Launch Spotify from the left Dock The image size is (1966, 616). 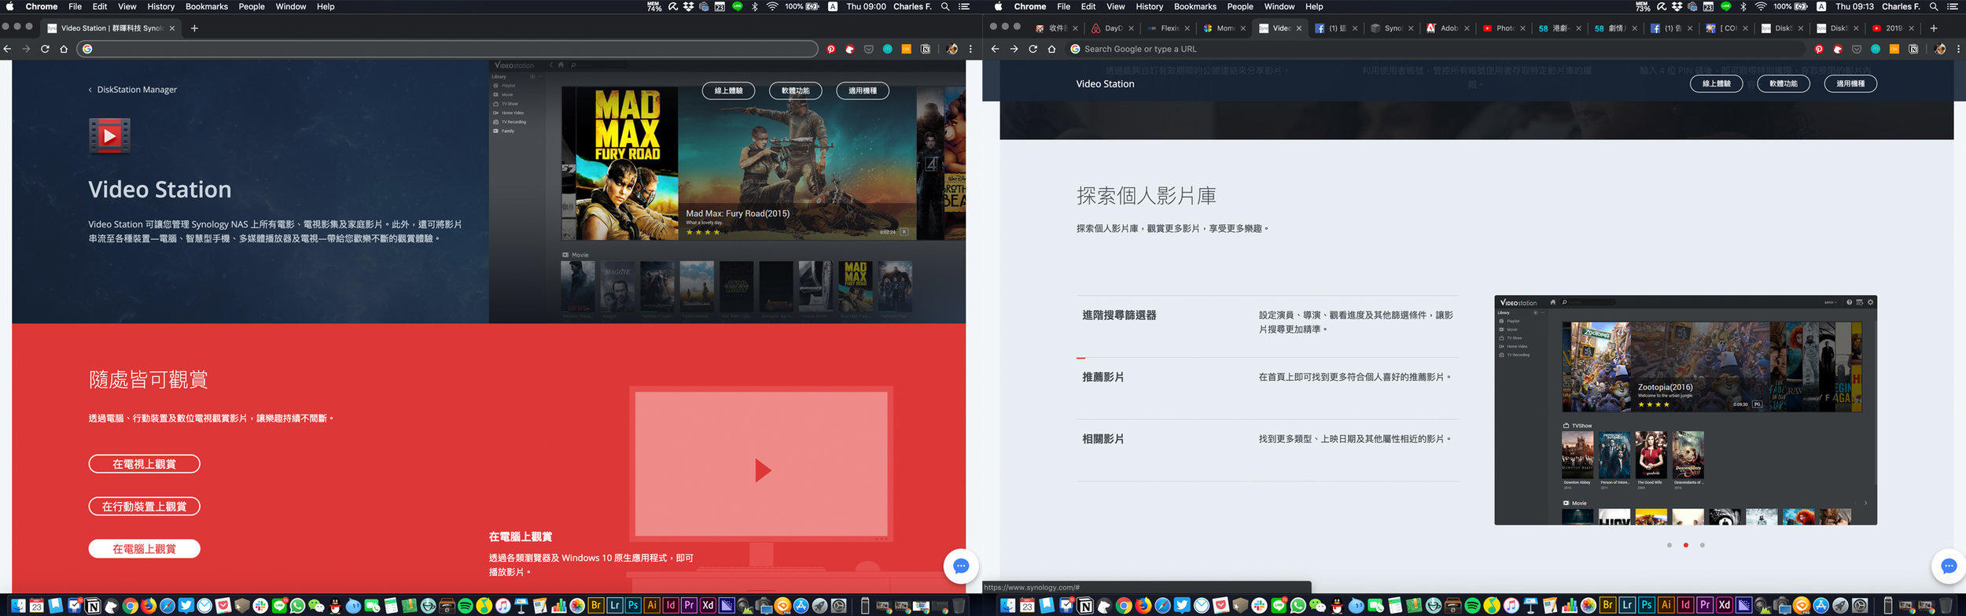coord(465,605)
